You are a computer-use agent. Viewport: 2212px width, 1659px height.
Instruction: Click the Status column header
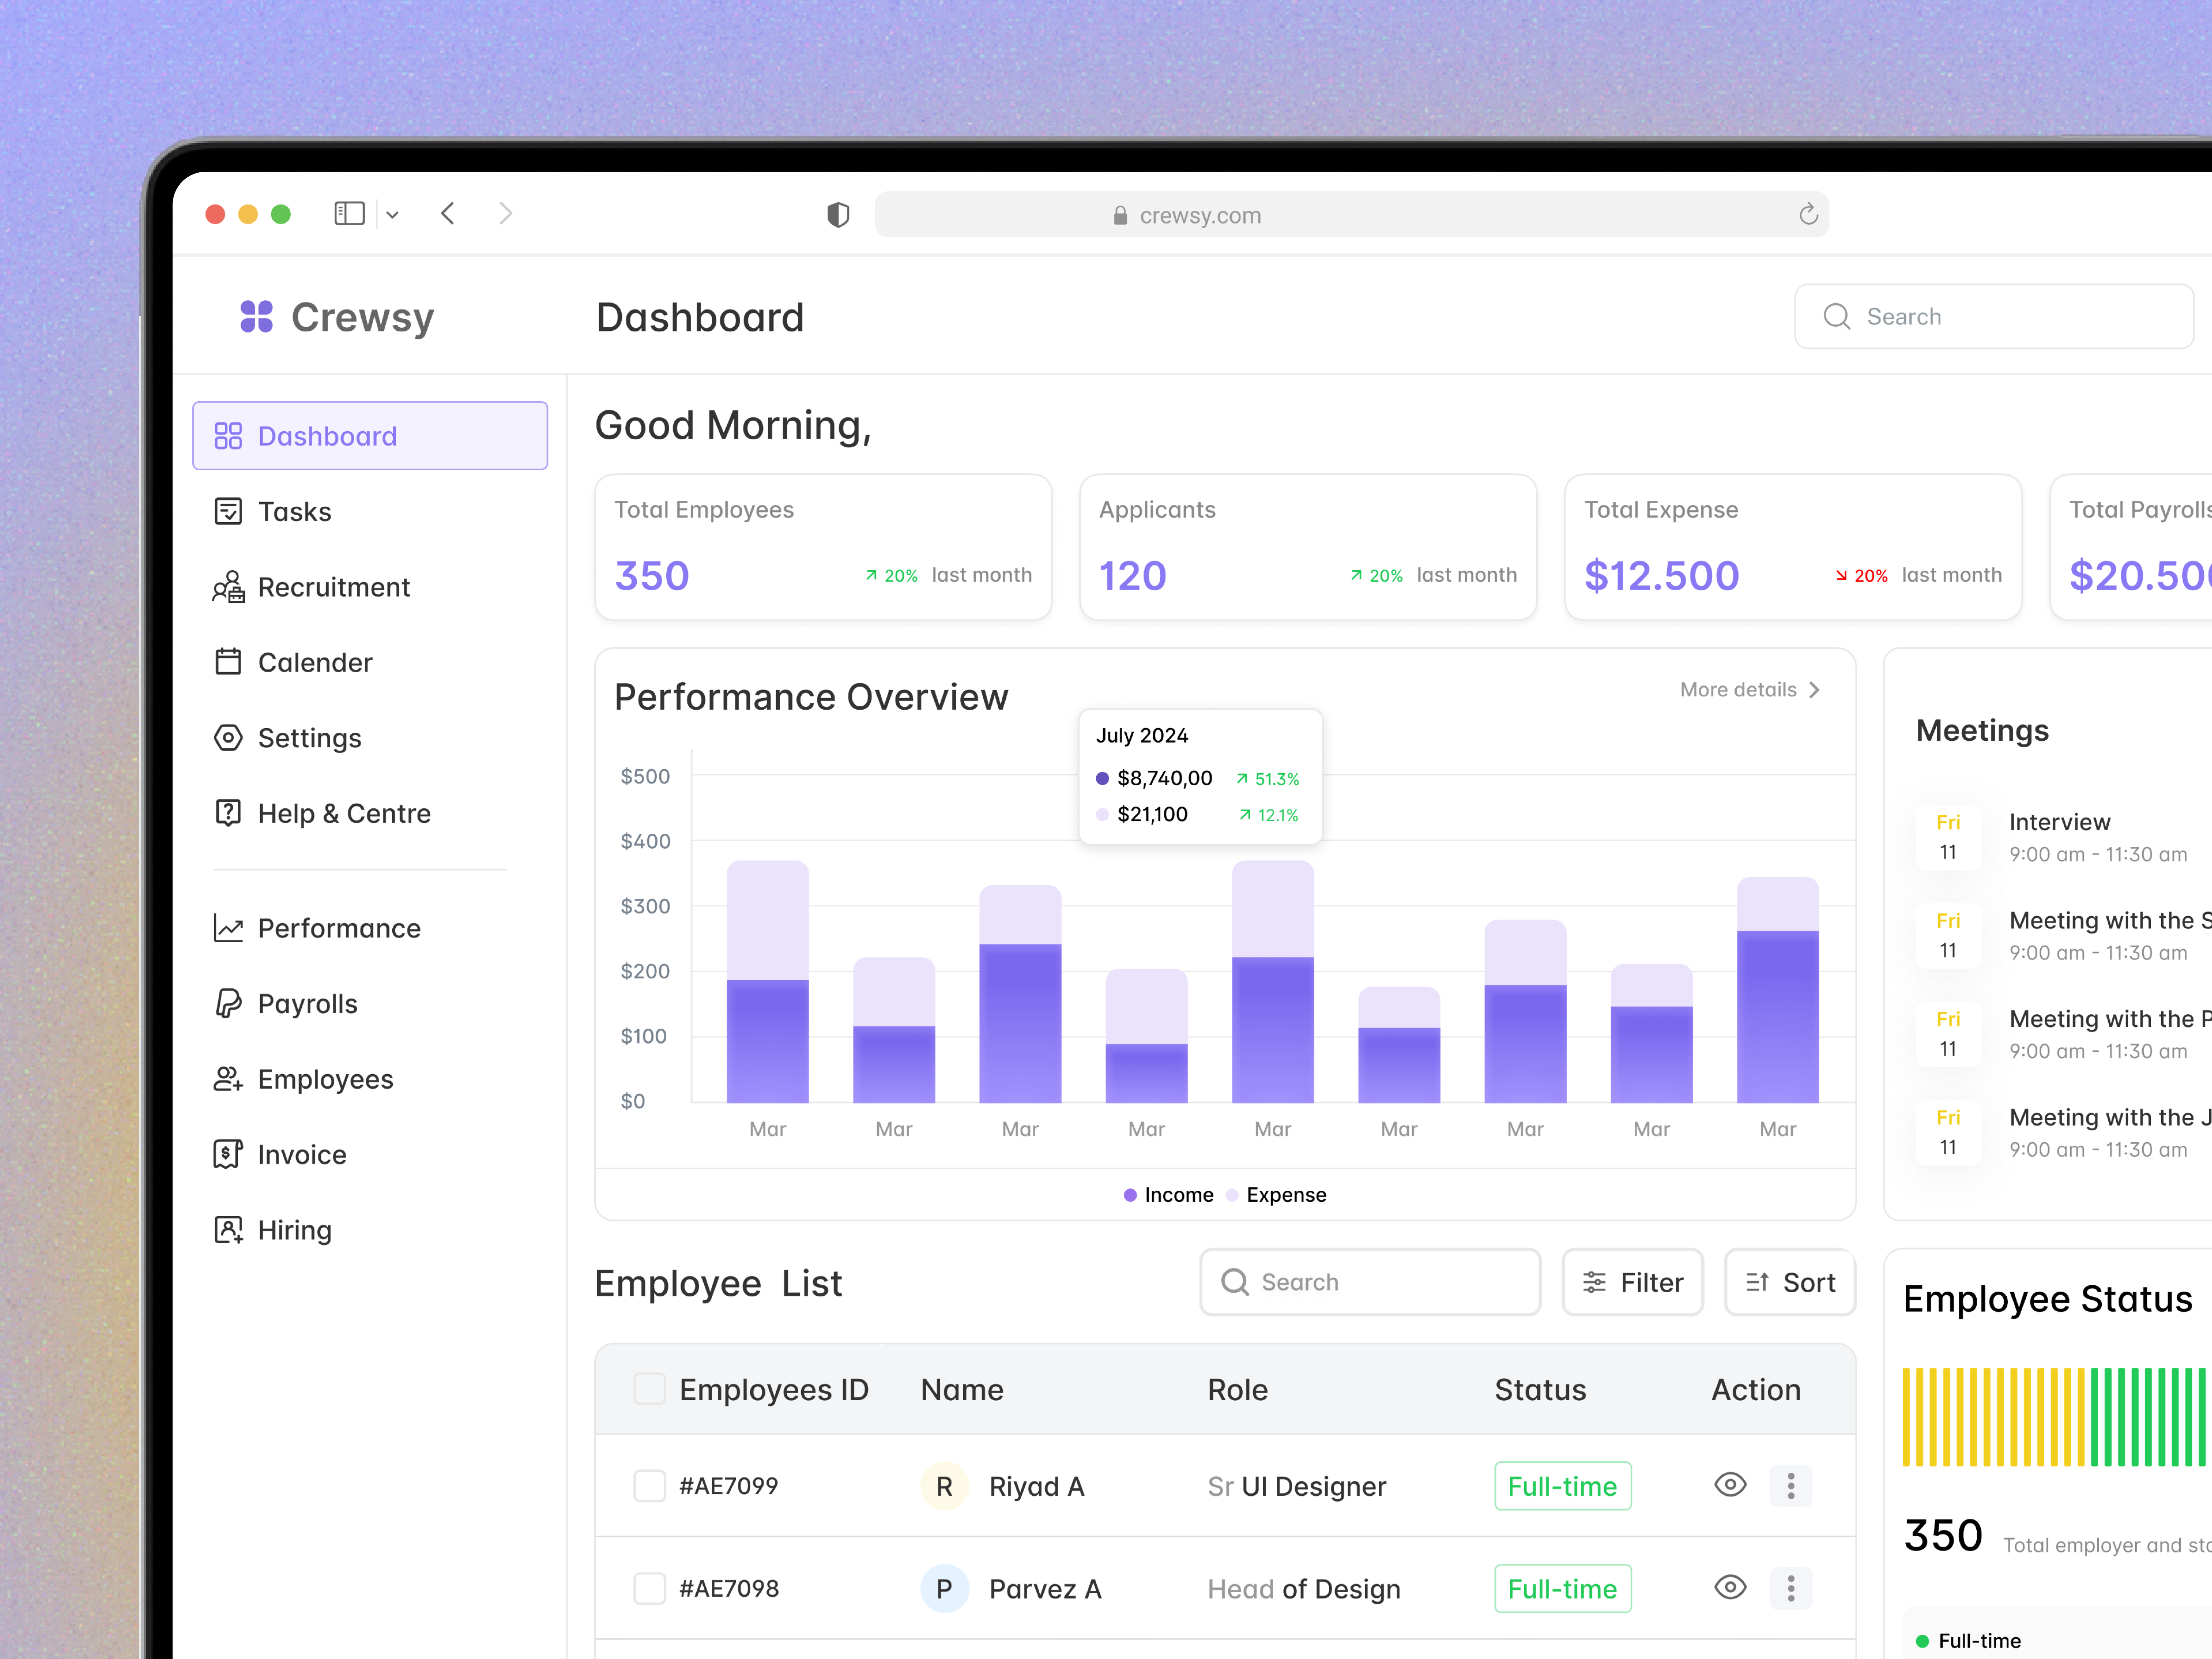[1540, 1390]
